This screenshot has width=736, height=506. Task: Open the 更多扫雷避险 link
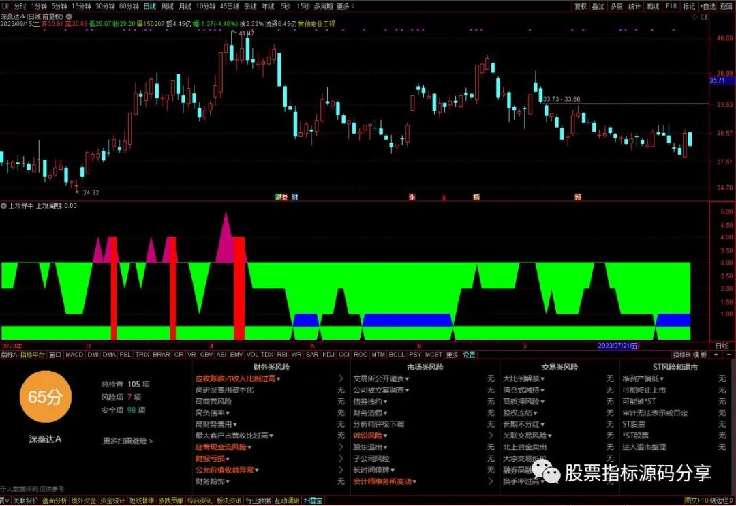(x=127, y=441)
